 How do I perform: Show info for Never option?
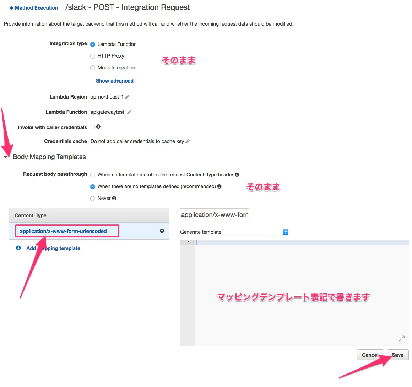(114, 198)
